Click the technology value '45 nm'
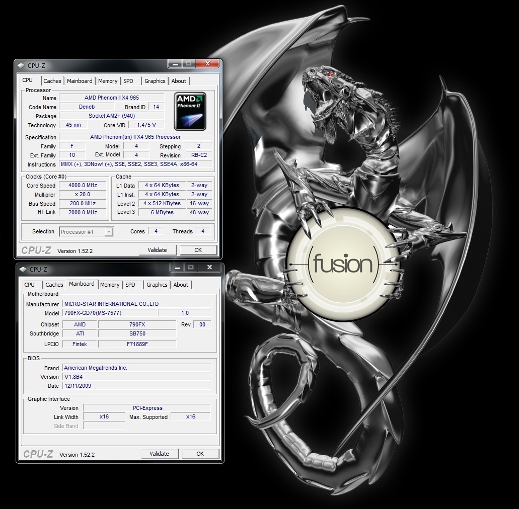Image resolution: width=519 pixels, height=509 pixels. 73,125
